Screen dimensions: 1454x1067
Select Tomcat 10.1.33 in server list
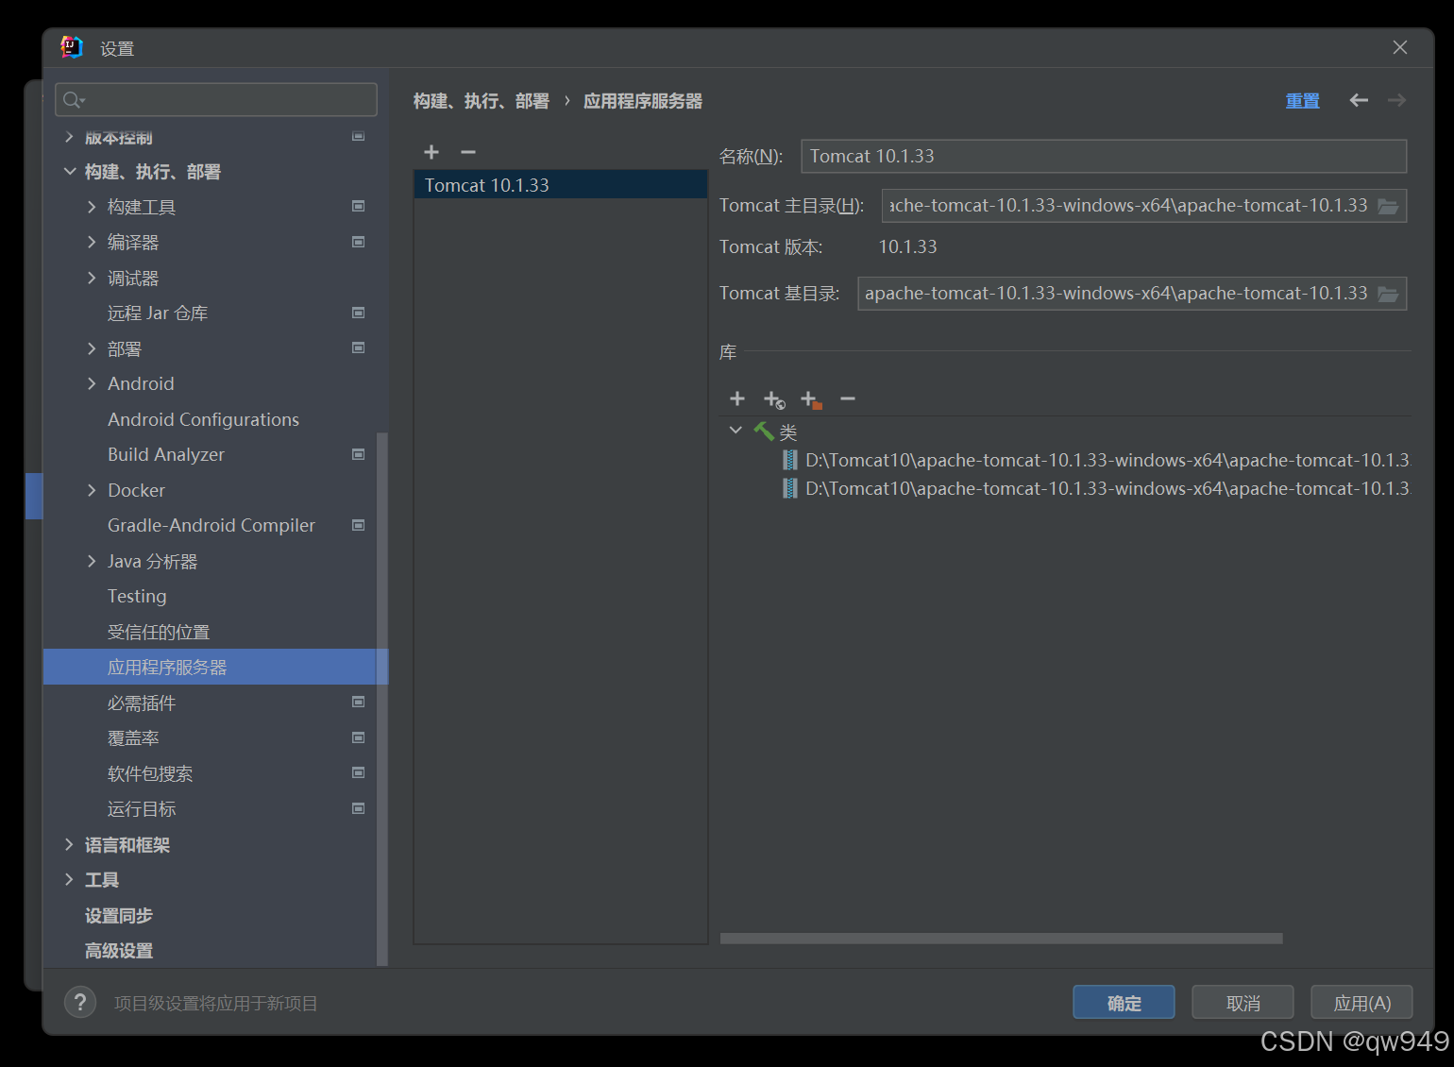click(561, 185)
